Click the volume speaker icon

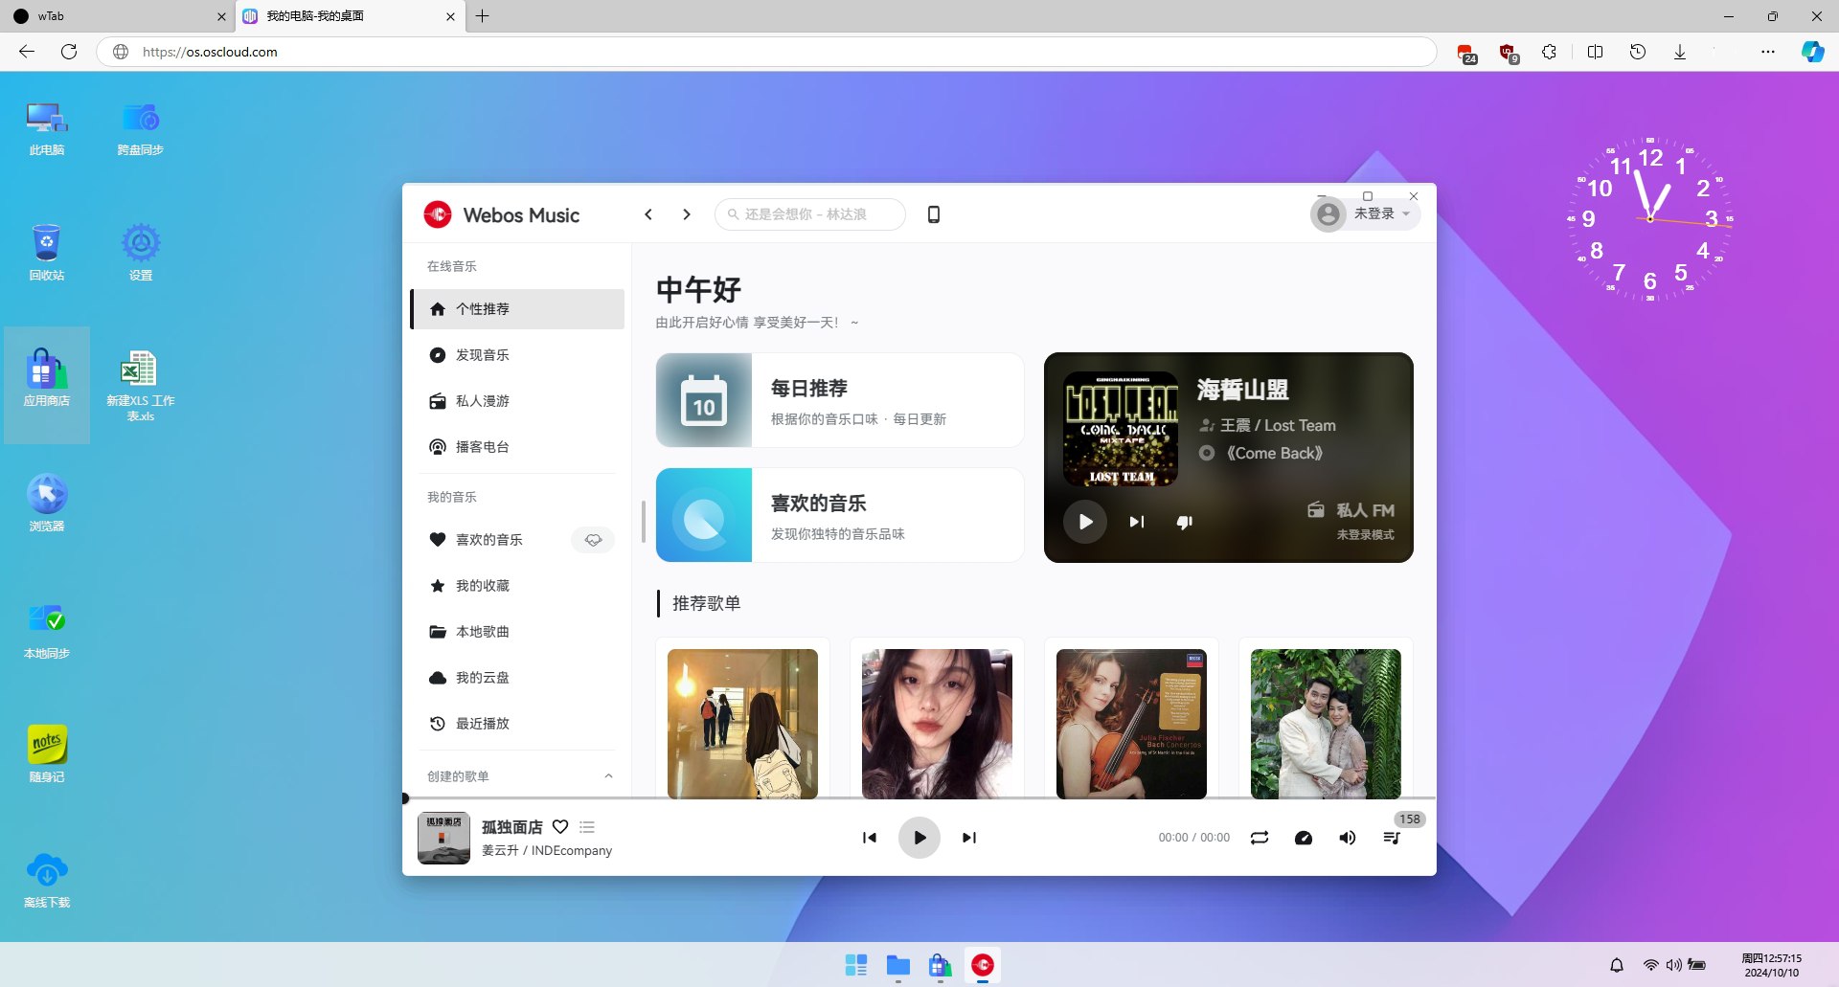point(1348,838)
